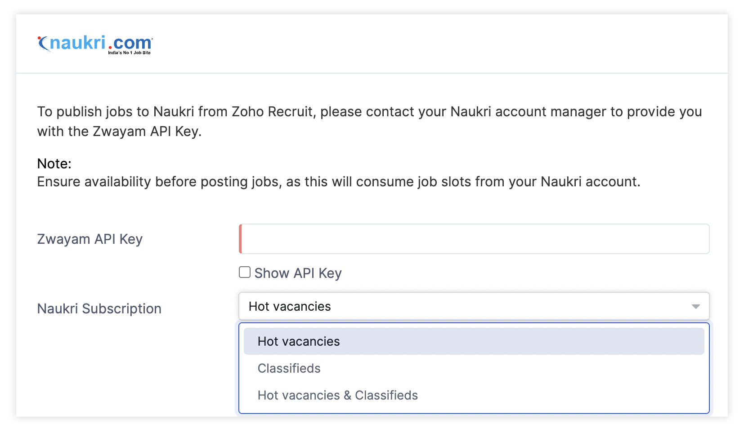Viewport: 744px width, 431px height.
Task: Click the note about consuming job slots
Action: pyautogui.click(x=338, y=181)
